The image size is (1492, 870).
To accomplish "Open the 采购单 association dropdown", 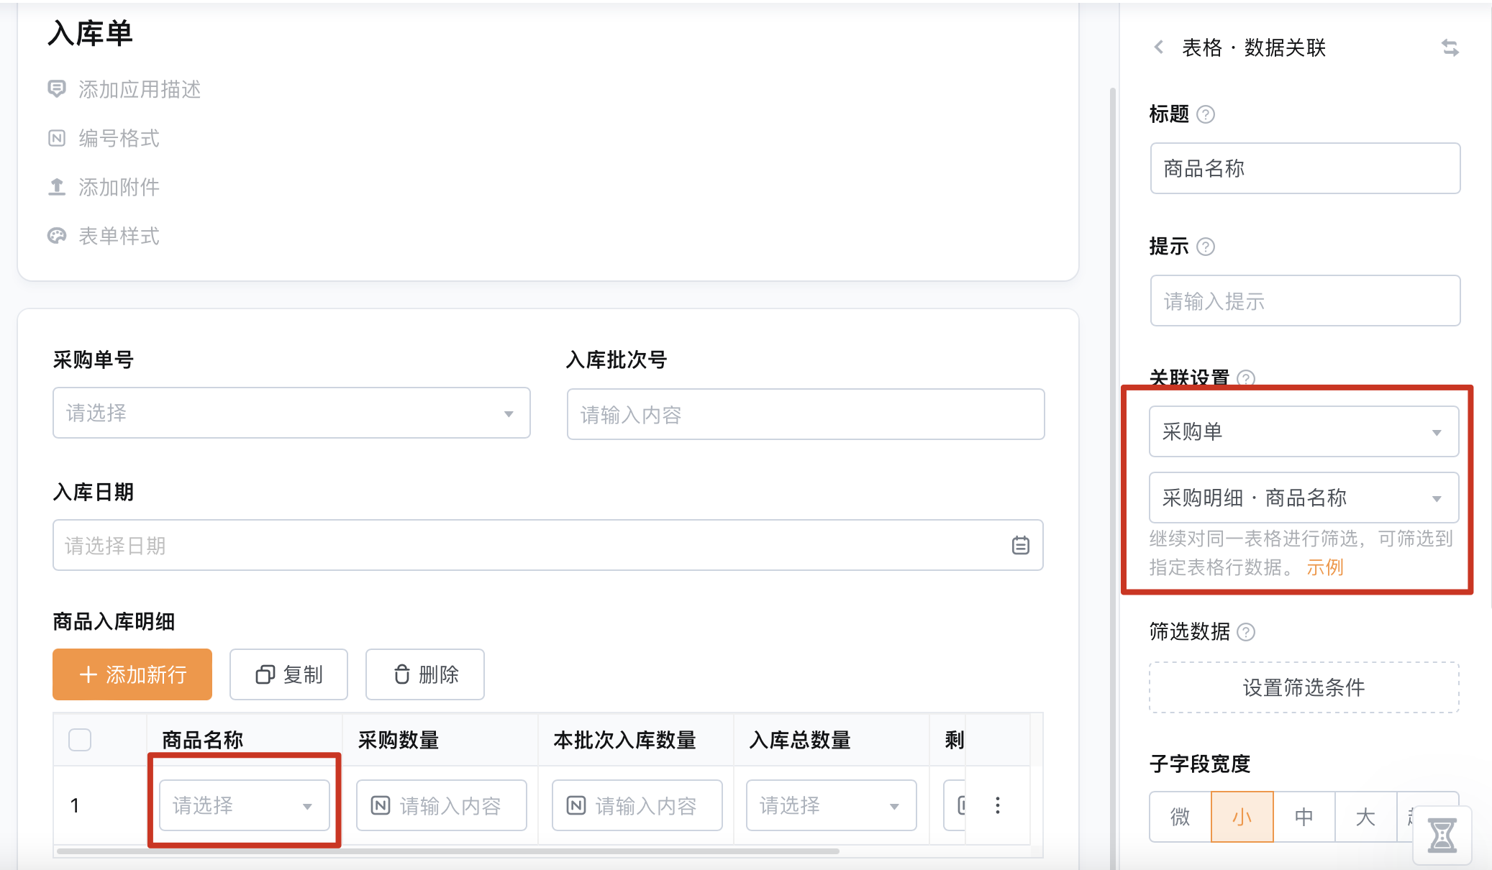I will (x=1304, y=431).
